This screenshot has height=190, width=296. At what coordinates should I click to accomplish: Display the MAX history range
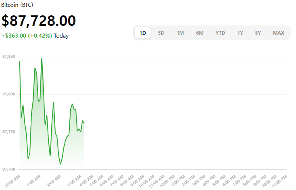[x=278, y=33]
